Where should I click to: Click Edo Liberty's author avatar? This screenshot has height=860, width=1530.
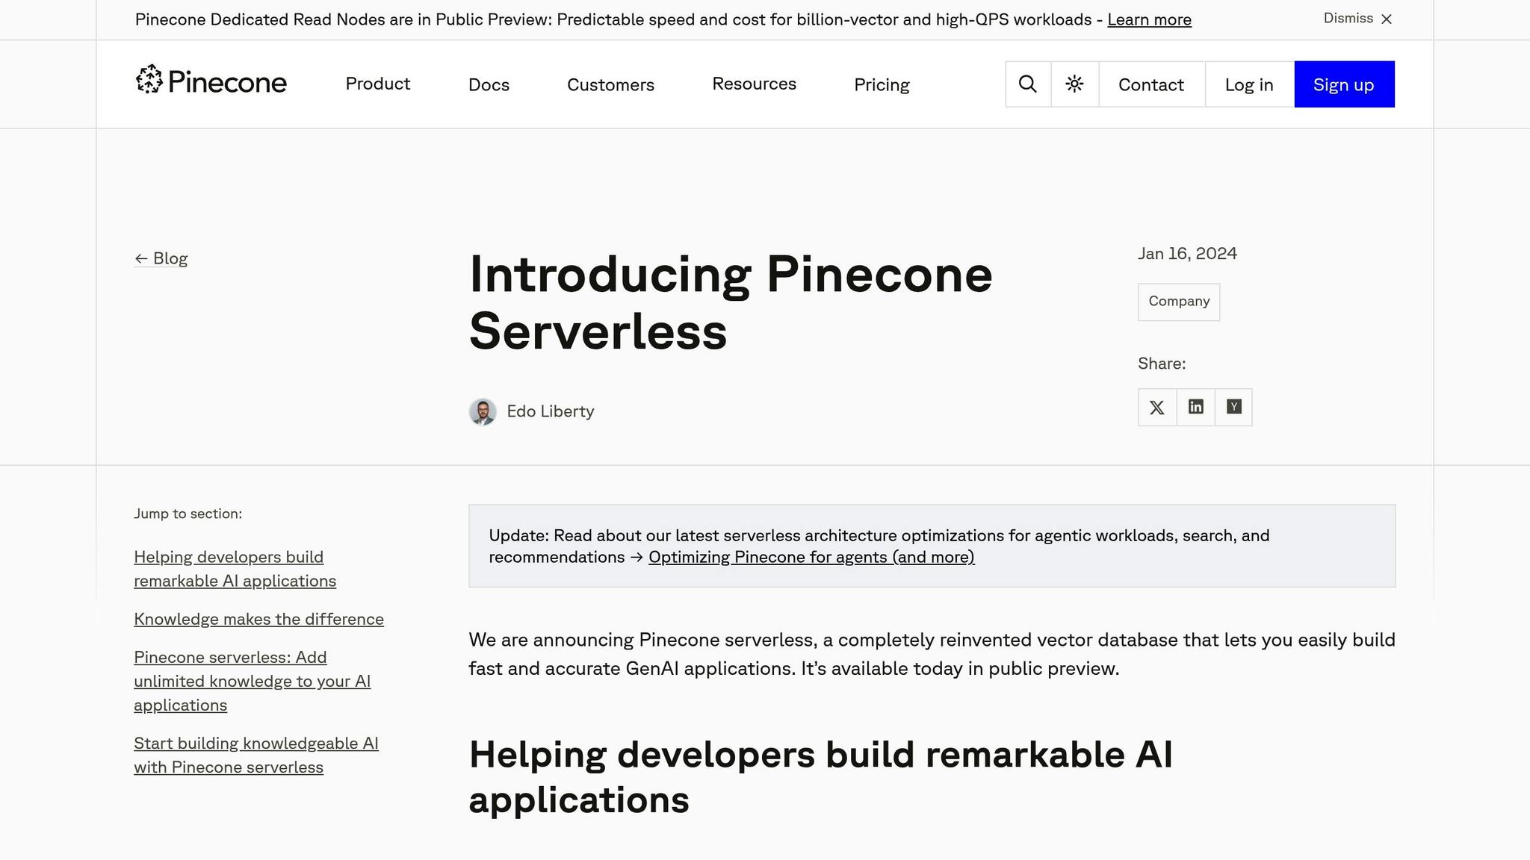tap(483, 411)
